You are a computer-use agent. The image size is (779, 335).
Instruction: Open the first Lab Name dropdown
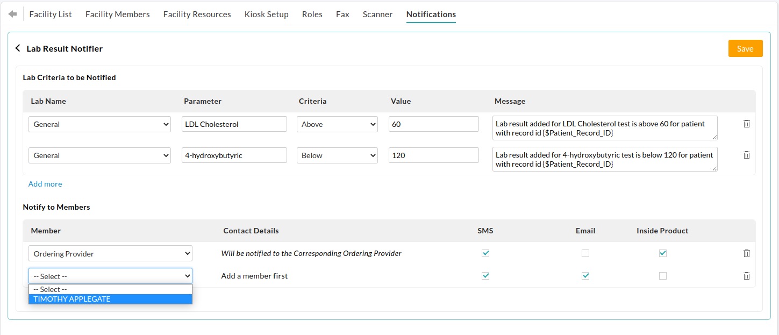tap(99, 124)
